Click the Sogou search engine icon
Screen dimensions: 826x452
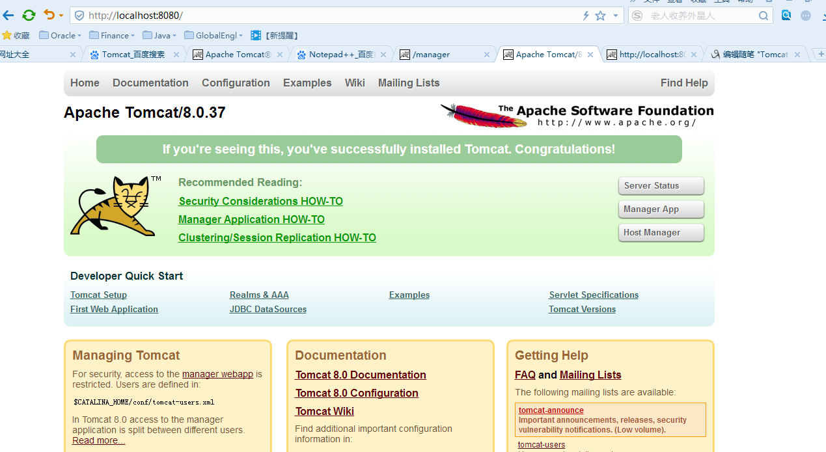[638, 16]
